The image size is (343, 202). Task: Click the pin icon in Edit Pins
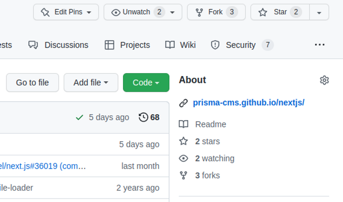[x=45, y=12]
